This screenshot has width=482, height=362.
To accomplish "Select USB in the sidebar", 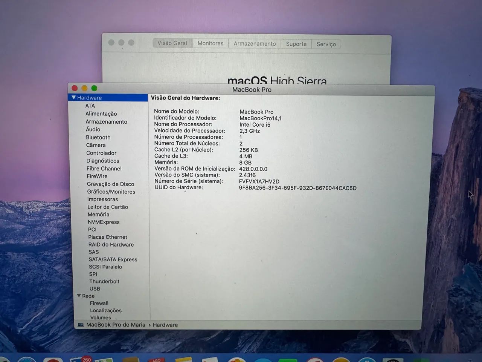I will click(95, 289).
